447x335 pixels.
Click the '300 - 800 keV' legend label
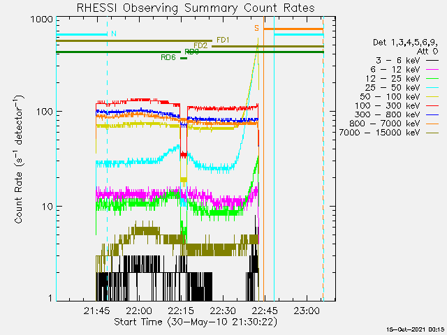[388, 114]
